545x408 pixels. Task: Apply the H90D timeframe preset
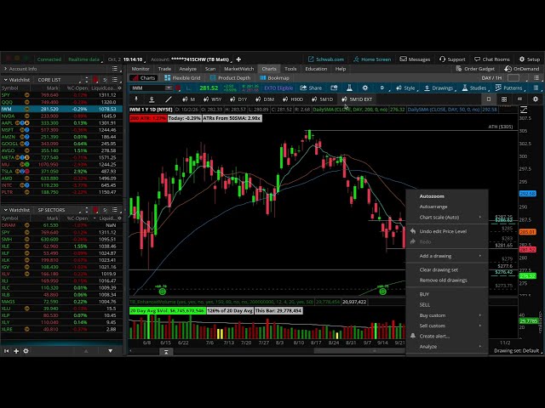click(x=293, y=99)
